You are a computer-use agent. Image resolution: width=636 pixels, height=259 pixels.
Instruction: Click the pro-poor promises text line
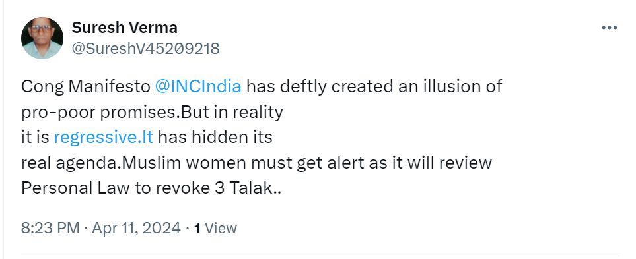pyautogui.click(x=152, y=112)
